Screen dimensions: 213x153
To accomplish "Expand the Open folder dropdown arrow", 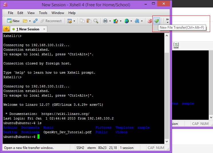I will point(30,21).
